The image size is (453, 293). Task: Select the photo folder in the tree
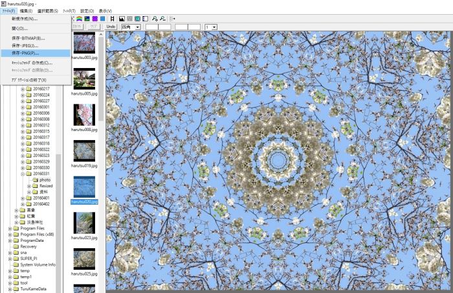[45, 180]
